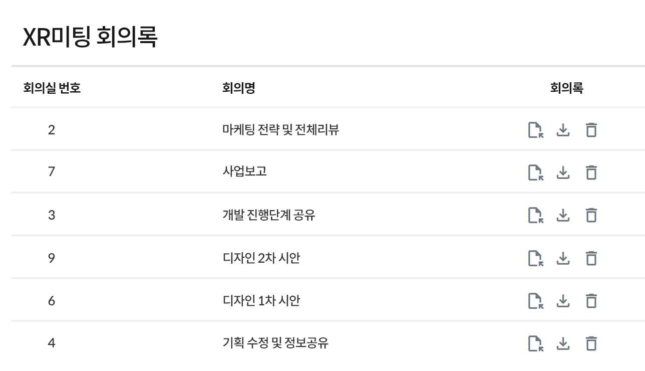Open minutes document for 사업보고

coord(536,172)
